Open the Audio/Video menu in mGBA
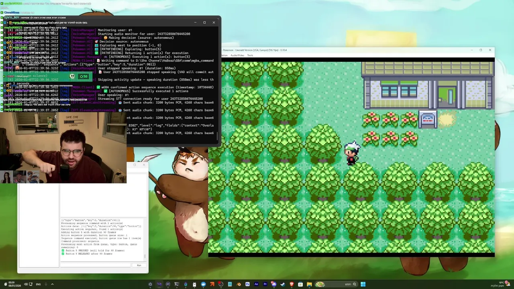Image resolution: width=514 pixels, height=289 pixels. 237,55
